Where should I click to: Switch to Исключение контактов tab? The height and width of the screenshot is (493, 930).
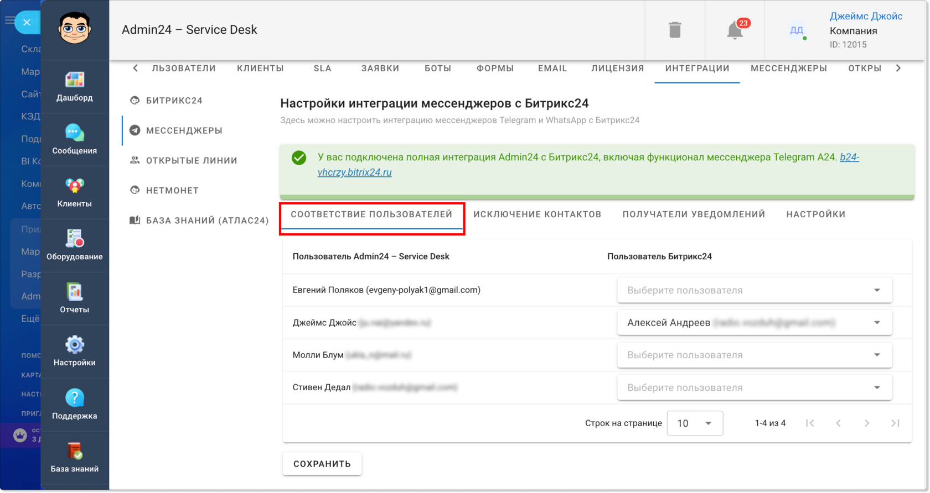click(x=537, y=214)
